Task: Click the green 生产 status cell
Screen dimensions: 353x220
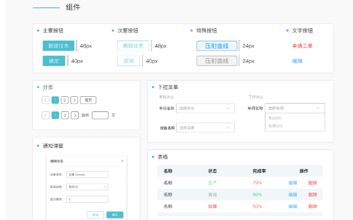Action: [x=212, y=183]
